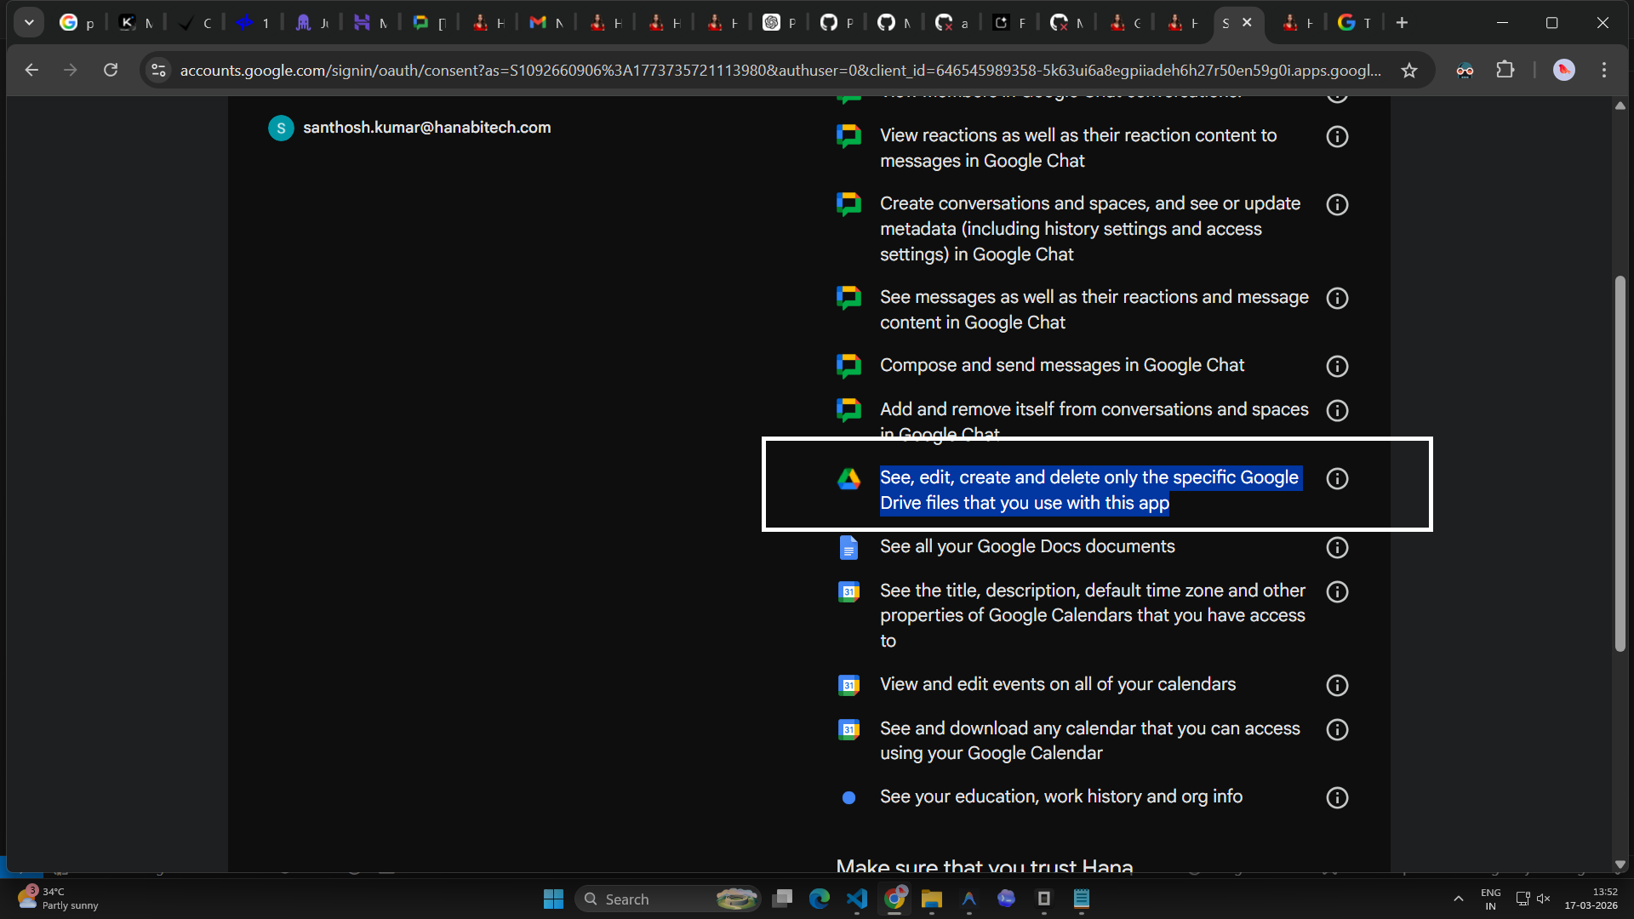Click the highlighted Google Drive files permission text
This screenshot has height=919, width=1634.
tap(1088, 490)
